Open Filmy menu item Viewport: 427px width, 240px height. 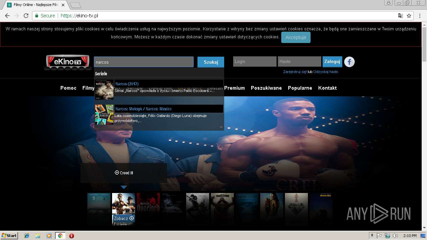pyautogui.click(x=88, y=88)
